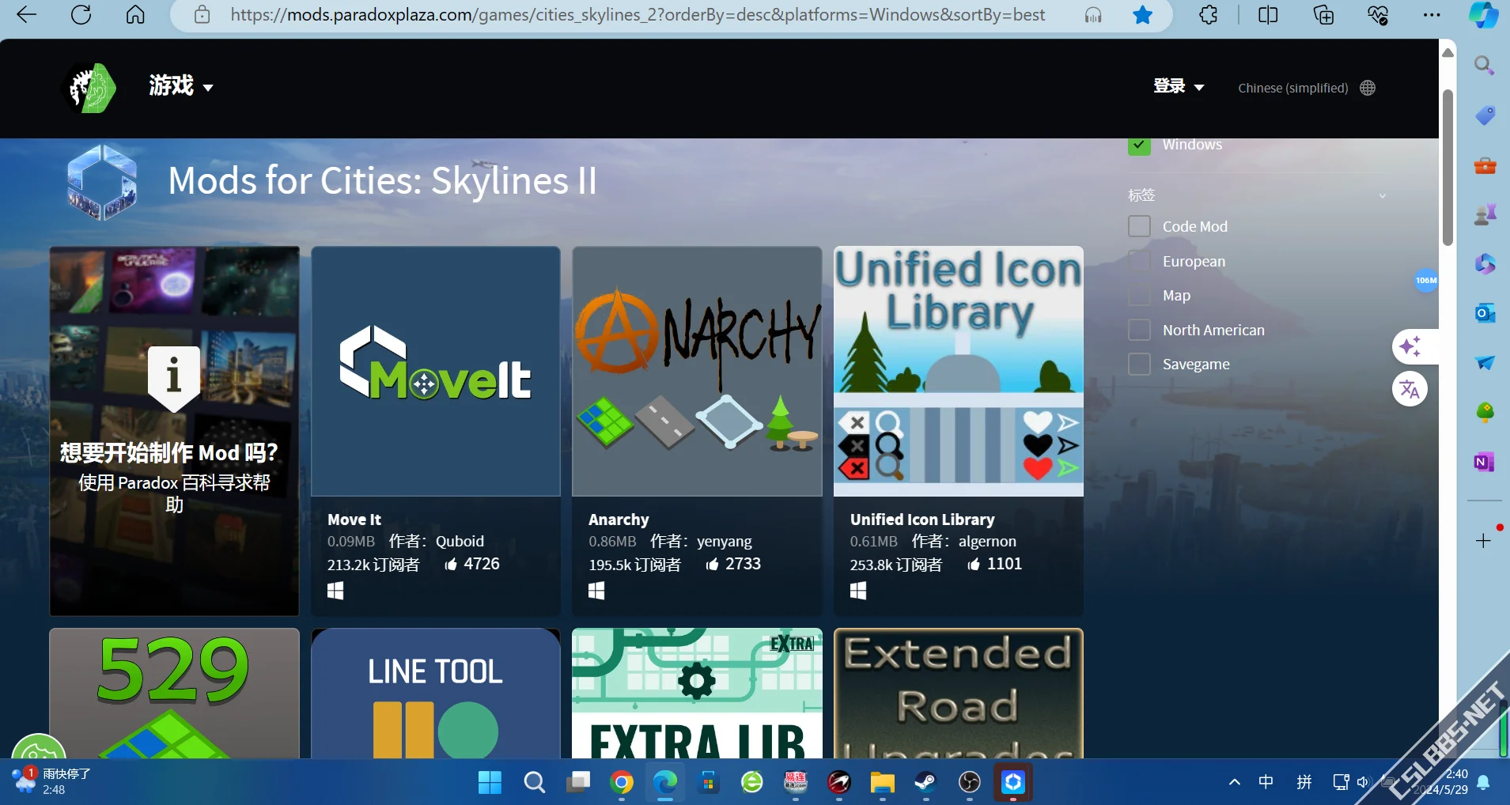
Task: Go back with the browser back arrow
Action: pos(27,14)
